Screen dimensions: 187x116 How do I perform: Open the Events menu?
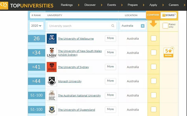click(x=112, y=5)
